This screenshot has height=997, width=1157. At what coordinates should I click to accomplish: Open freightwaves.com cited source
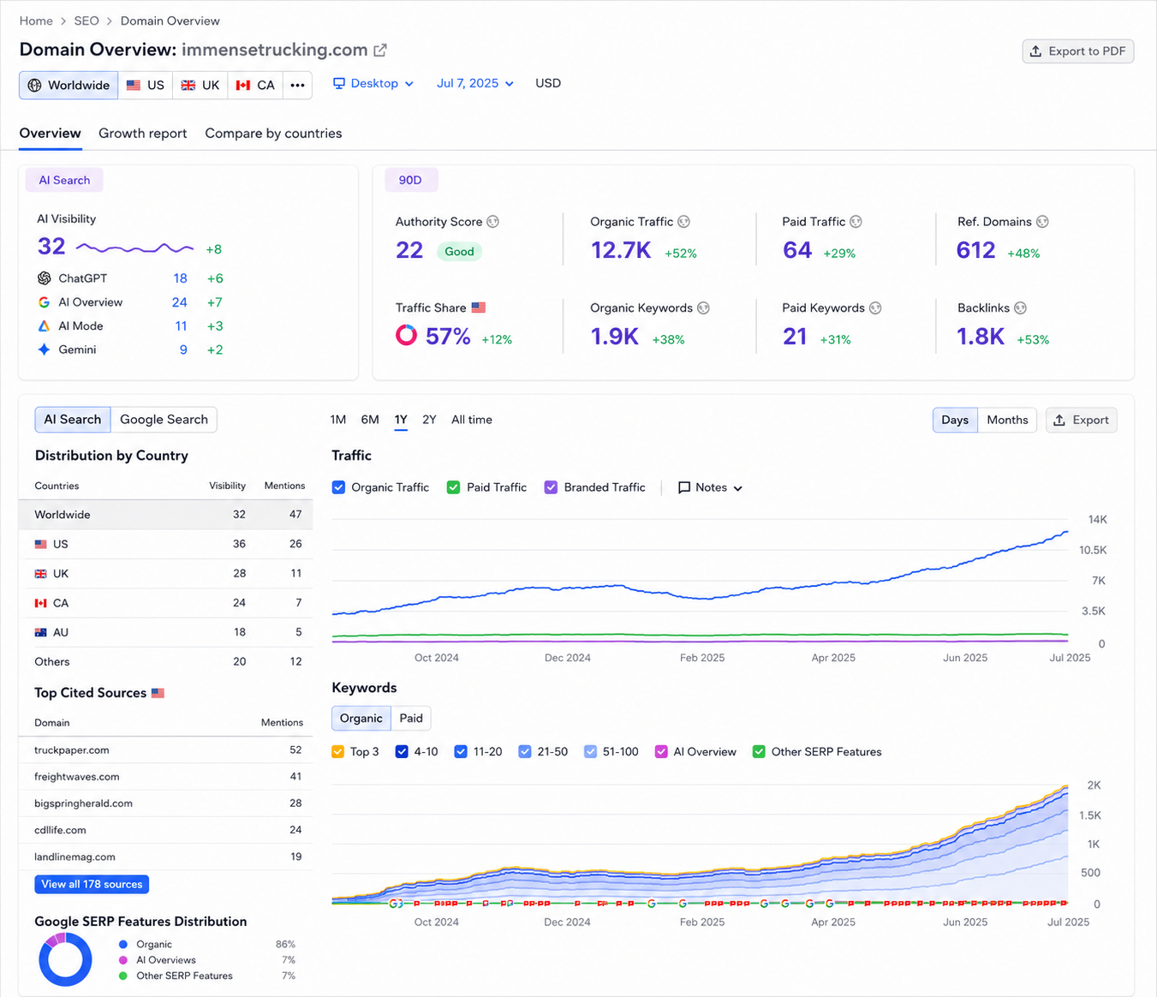pos(77,777)
